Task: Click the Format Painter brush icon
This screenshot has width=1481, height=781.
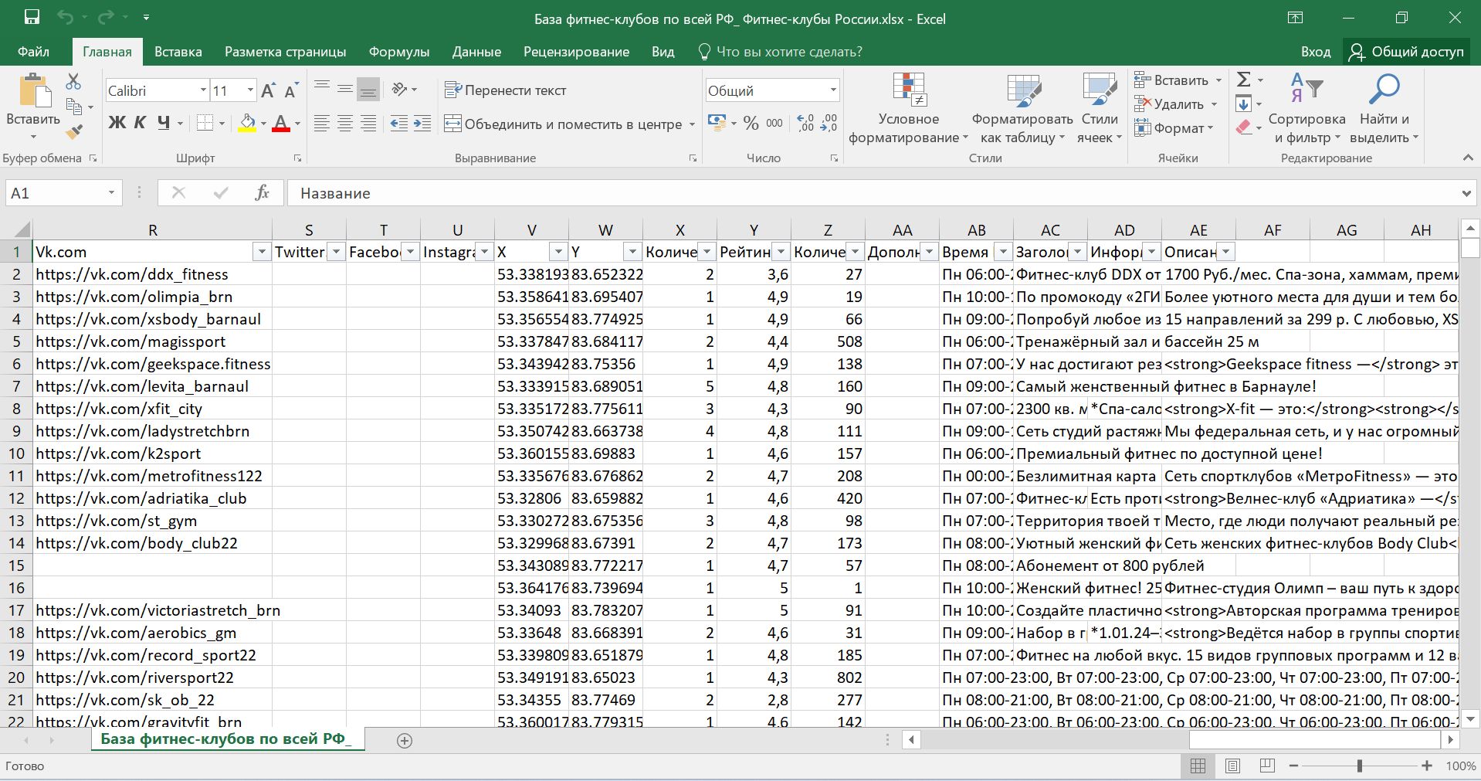Action: click(x=74, y=132)
